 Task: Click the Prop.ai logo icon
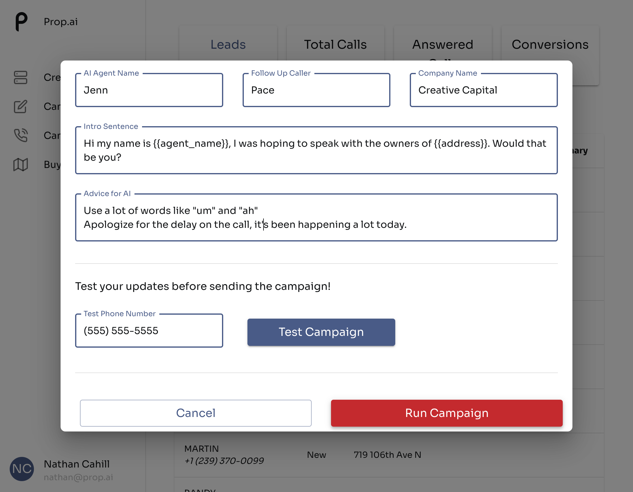(x=21, y=21)
